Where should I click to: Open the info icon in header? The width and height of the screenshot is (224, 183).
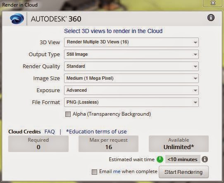tap(211, 18)
